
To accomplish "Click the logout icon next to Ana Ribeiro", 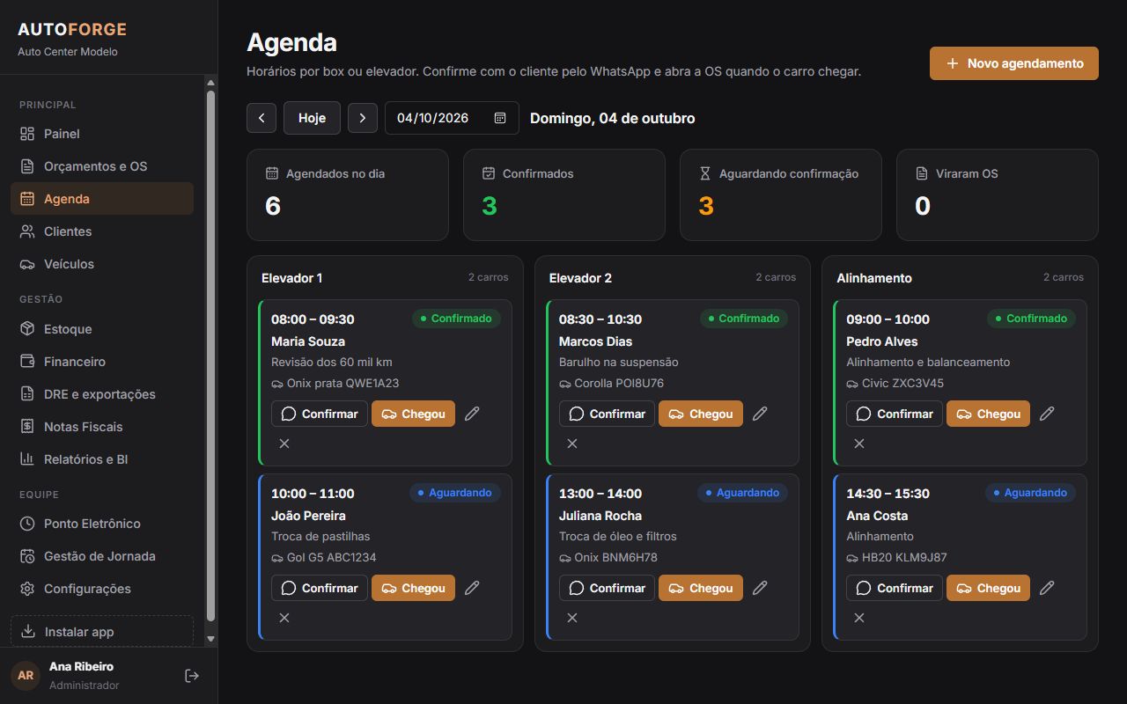I will [x=192, y=676].
